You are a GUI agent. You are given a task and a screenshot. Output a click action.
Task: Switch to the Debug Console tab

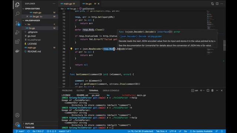pos(111,91)
